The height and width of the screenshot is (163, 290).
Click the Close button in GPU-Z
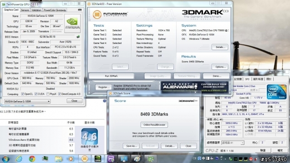tap(74, 101)
